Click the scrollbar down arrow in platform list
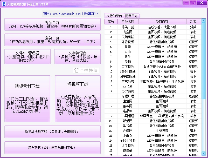The width and height of the screenshot is (208, 158). (x=203, y=154)
